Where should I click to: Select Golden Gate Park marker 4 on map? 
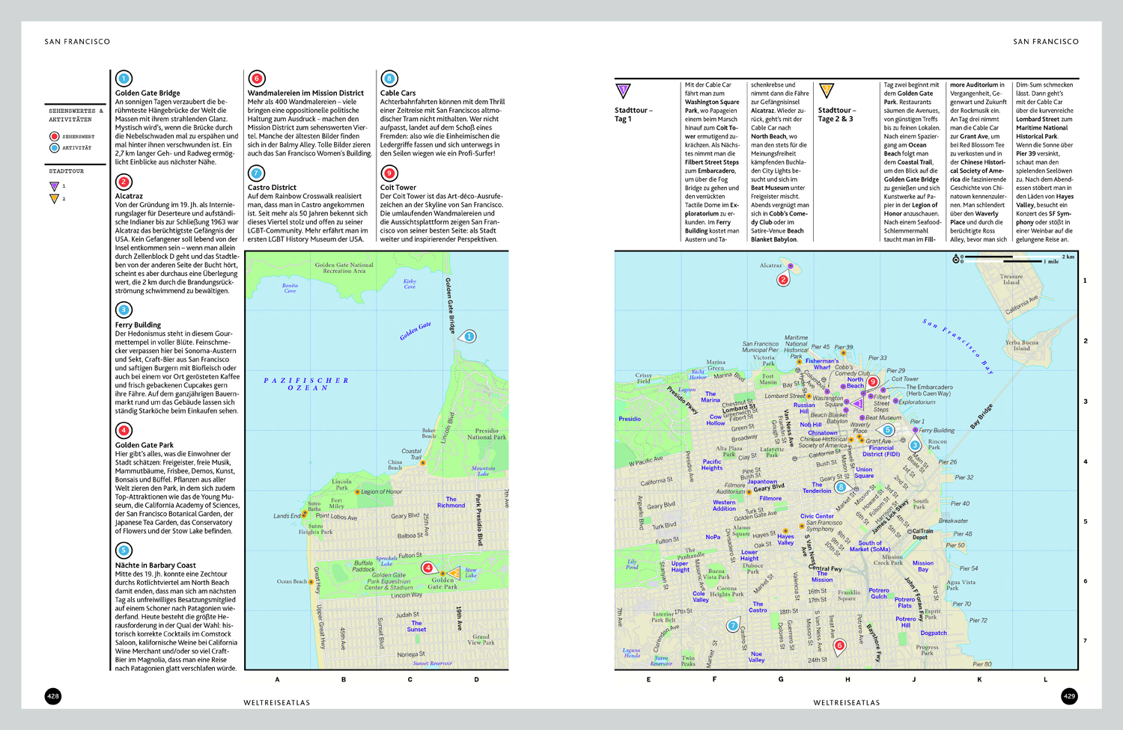[x=427, y=568]
